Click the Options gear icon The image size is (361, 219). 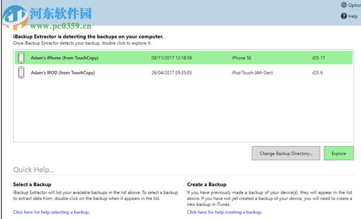coord(344,5)
